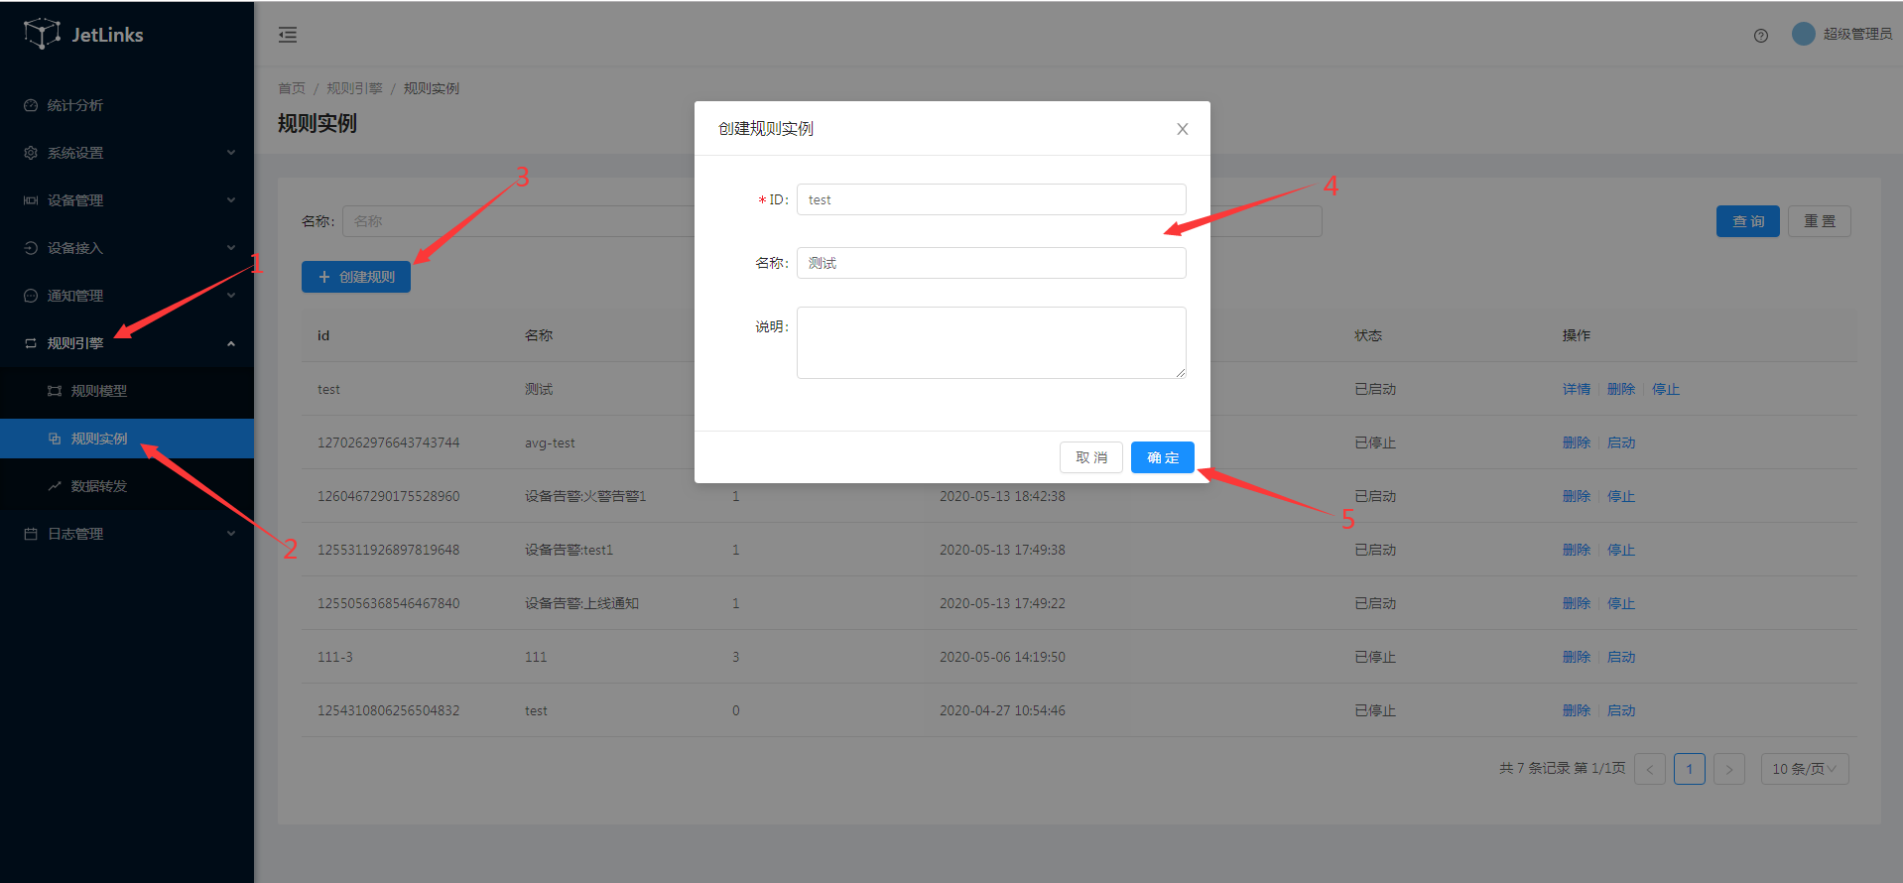
Task: Click 详情 link for the test row
Action: pyautogui.click(x=1576, y=389)
